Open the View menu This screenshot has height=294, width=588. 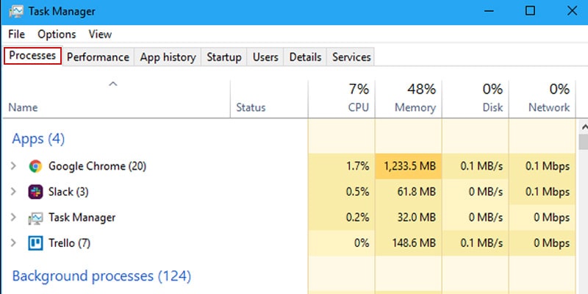100,35
